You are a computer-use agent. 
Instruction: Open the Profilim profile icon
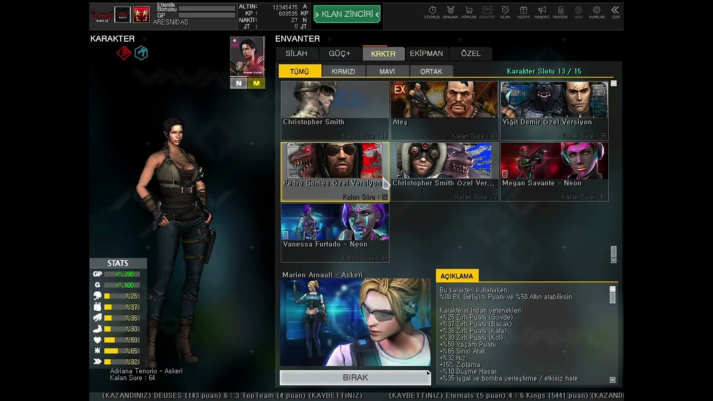(x=560, y=12)
